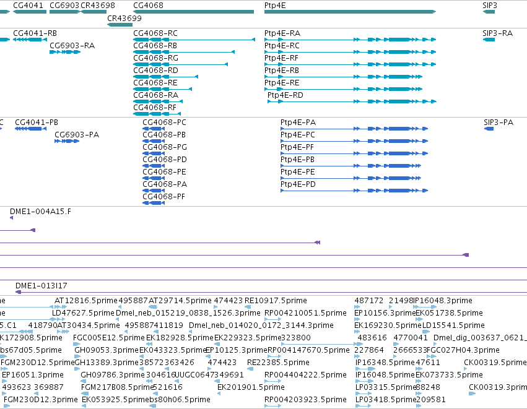Open transcript Ptp4E-RE

(282, 83)
